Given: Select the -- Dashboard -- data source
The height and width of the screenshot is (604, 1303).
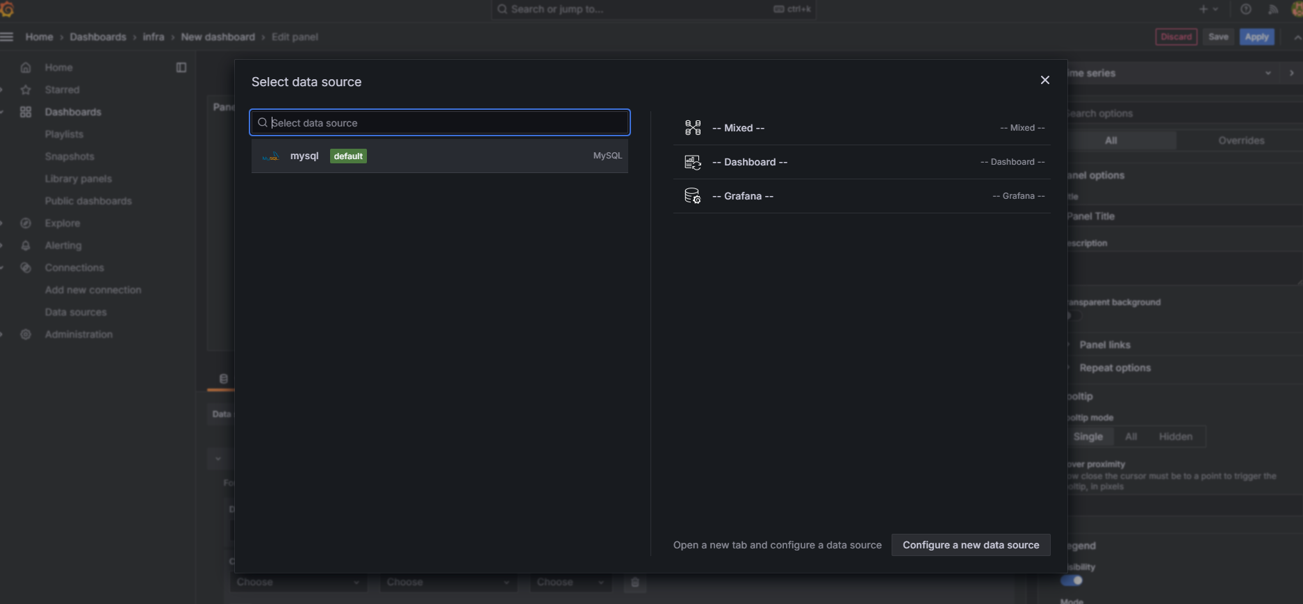Looking at the screenshot, I should (862, 162).
